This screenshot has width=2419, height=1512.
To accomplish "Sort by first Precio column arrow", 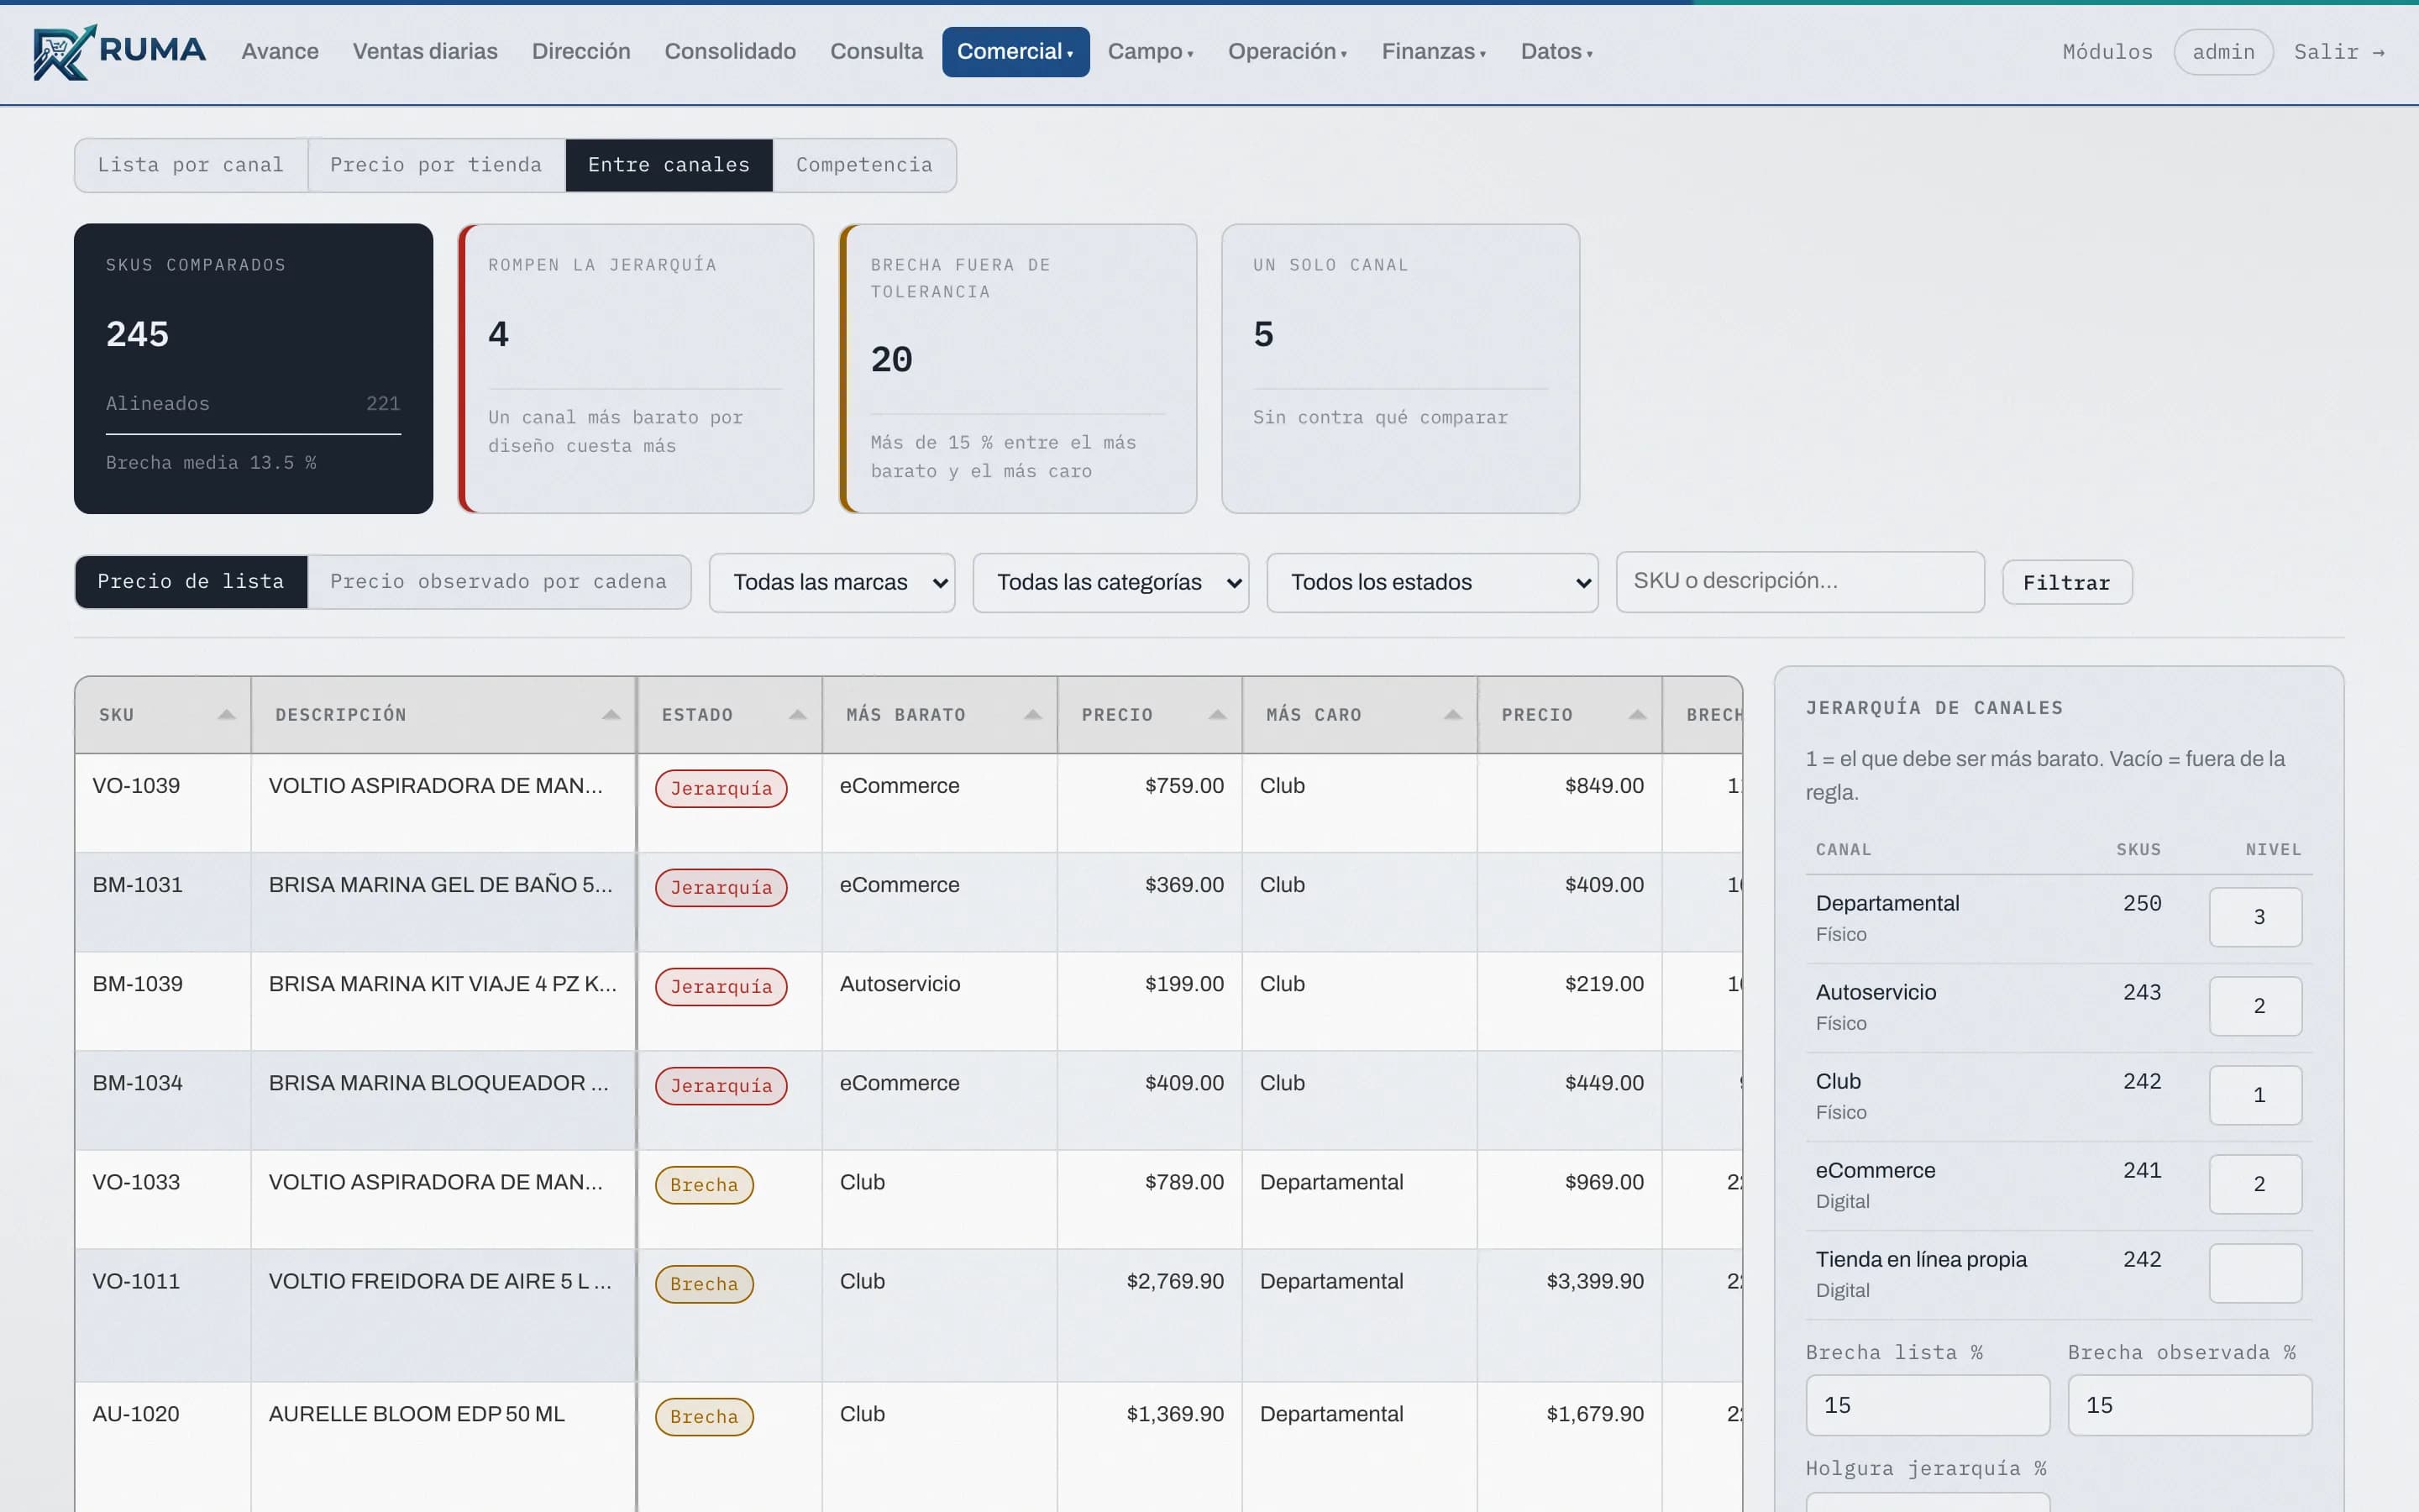I will (1218, 715).
